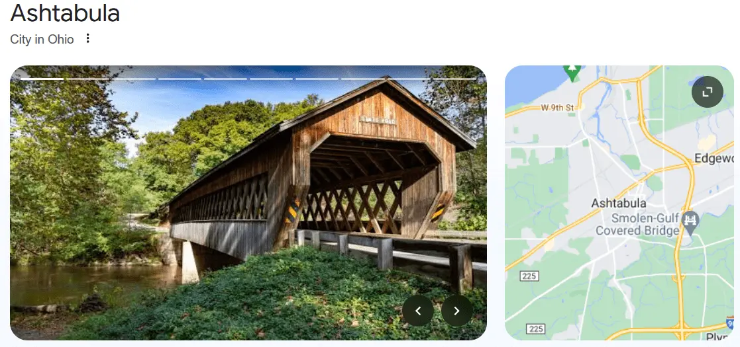Open the three-dot options menu beside City in Ohio
The width and height of the screenshot is (740, 347).
pos(87,38)
